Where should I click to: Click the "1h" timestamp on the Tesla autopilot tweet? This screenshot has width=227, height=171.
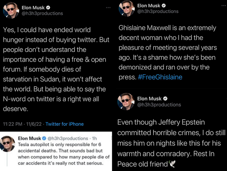(95, 138)
